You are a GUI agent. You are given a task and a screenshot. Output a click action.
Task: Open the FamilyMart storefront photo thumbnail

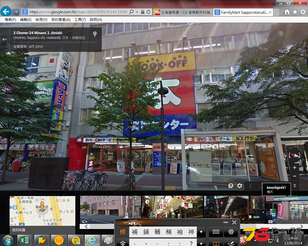287,209
